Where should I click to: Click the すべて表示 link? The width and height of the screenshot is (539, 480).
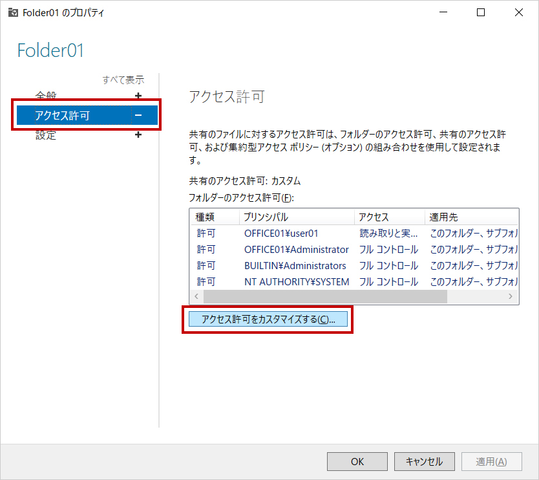coord(123,80)
